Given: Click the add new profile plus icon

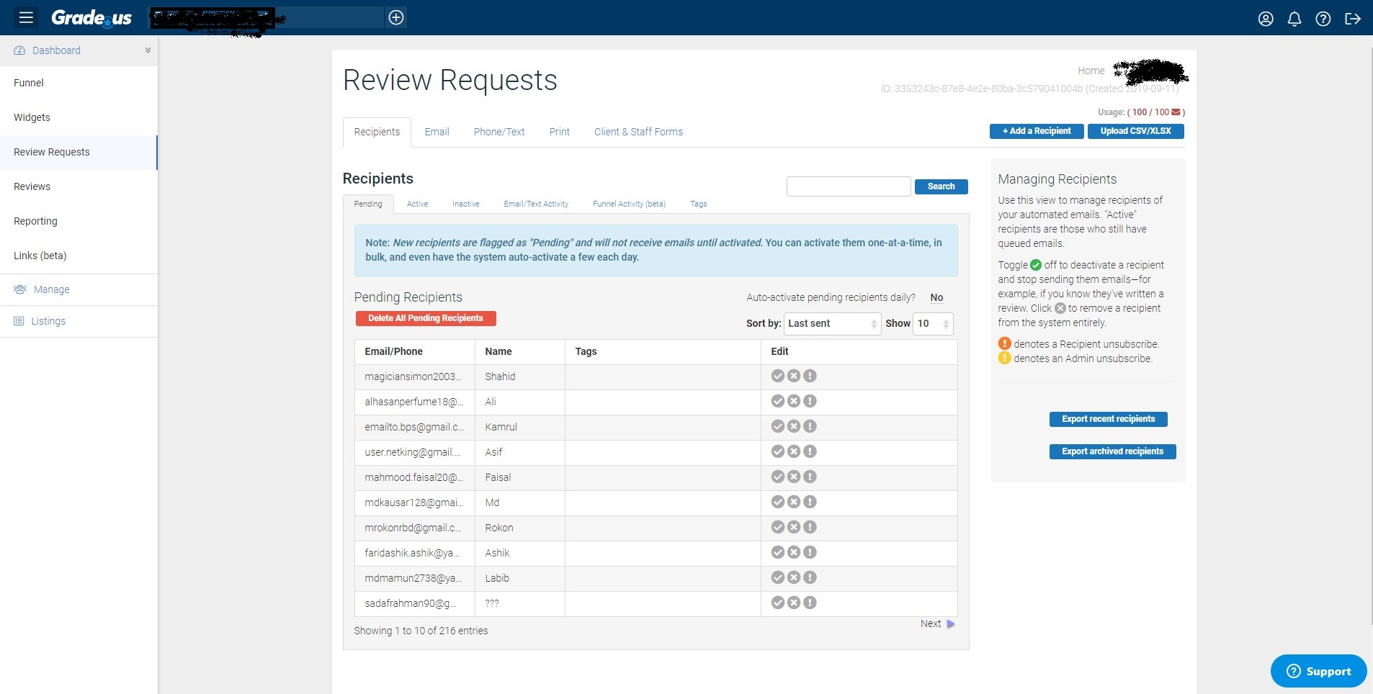Looking at the screenshot, I should click(x=396, y=17).
